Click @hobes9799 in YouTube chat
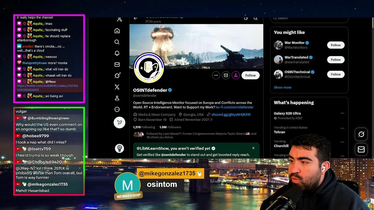The image size is (374, 210). [x=36, y=136]
